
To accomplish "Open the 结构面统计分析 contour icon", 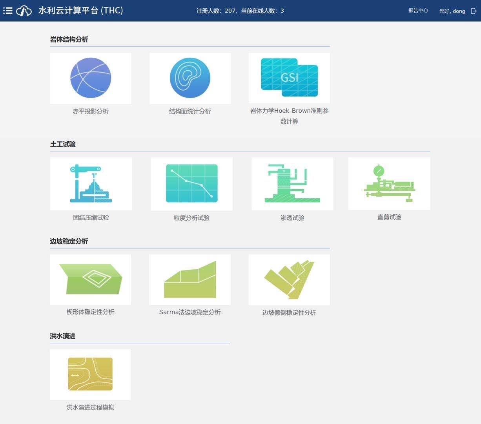I will click(x=190, y=78).
